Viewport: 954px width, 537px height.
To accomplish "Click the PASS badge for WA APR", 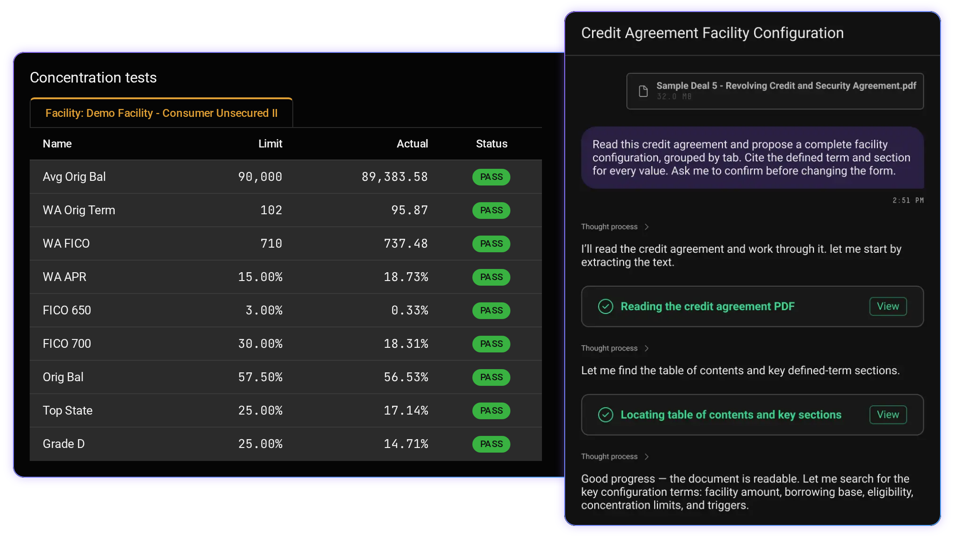I will (x=491, y=277).
